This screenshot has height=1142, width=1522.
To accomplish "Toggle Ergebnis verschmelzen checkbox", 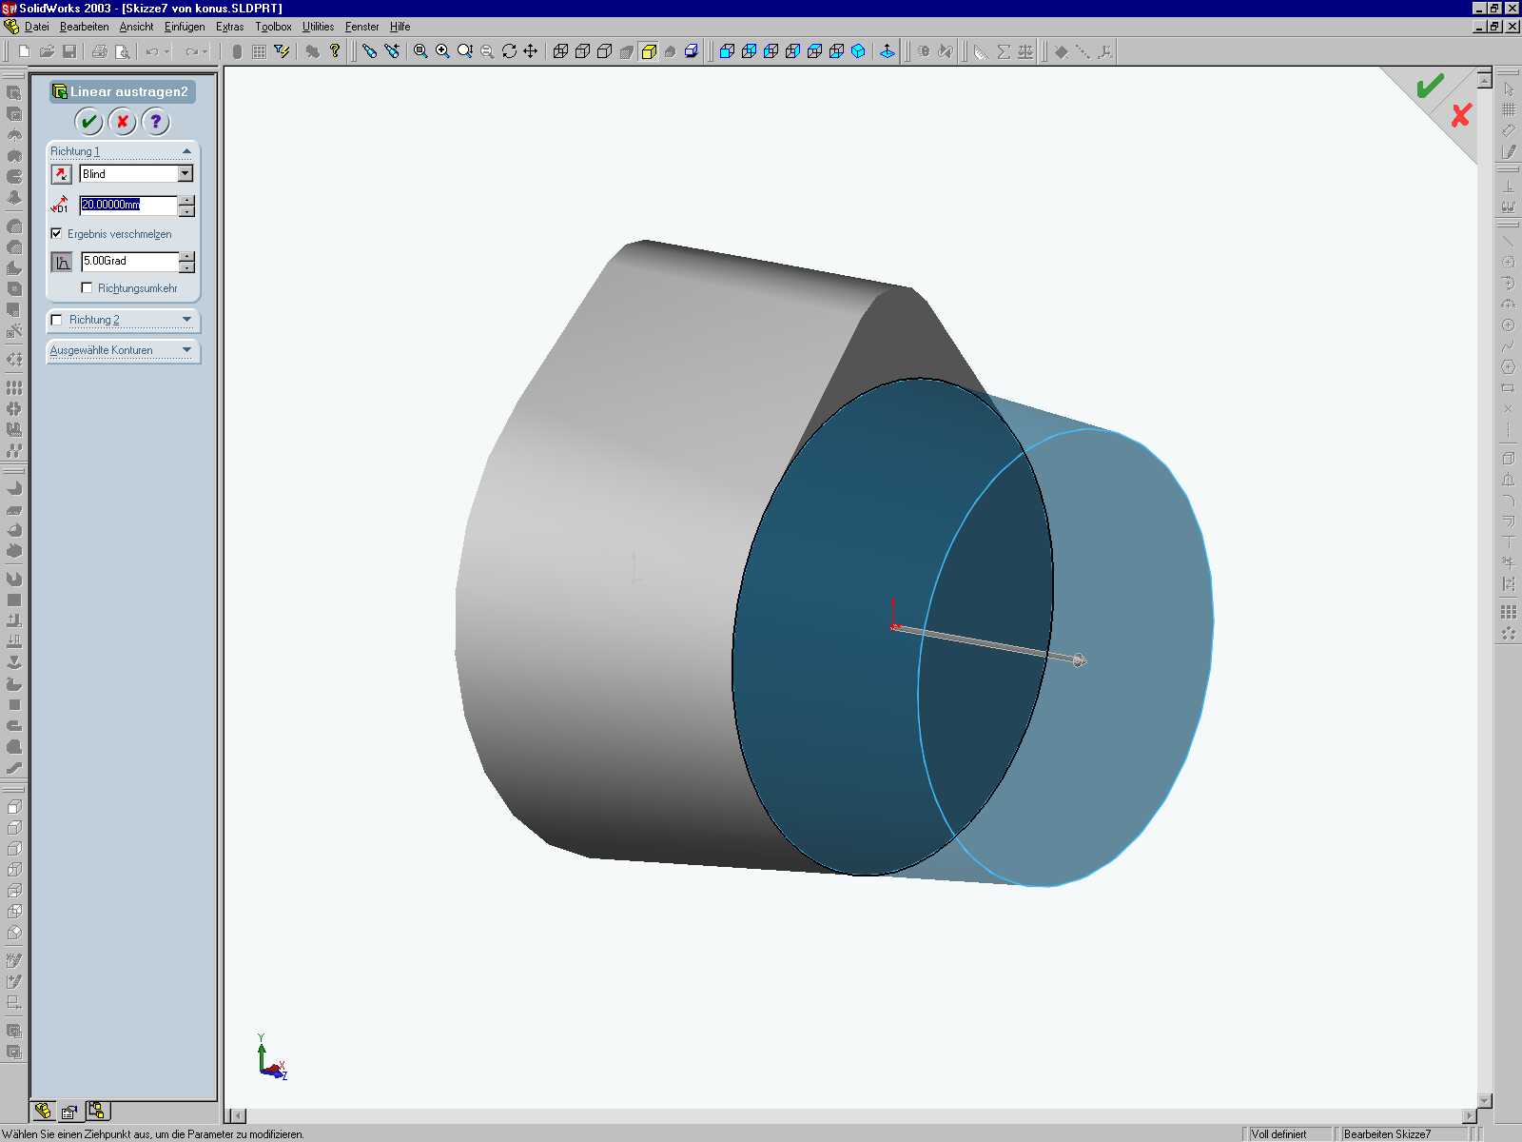I will click(x=56, y=233).
